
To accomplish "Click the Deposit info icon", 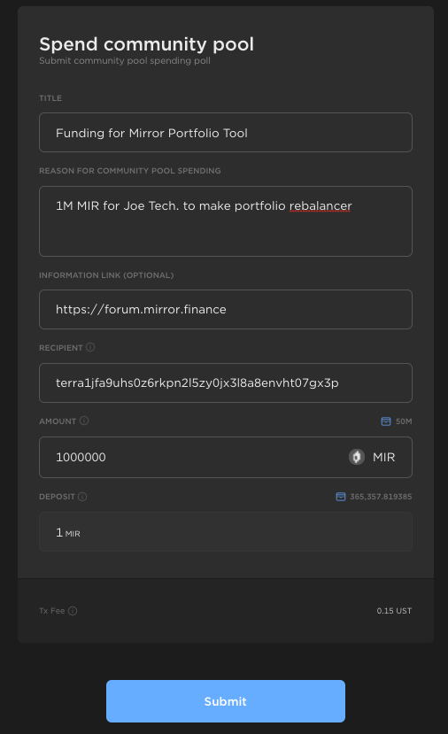I will pos(82,497).
